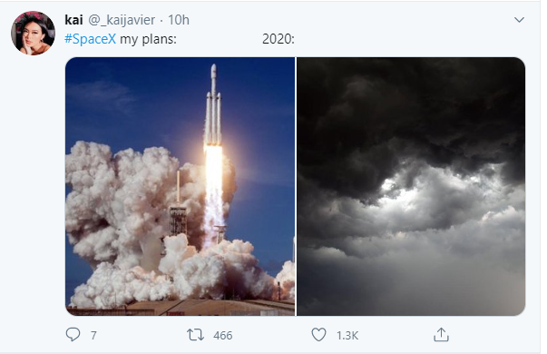Click the reply count 7
This screenshot has height=354, width=547.
pyautogui.click(x=93, y=336)
